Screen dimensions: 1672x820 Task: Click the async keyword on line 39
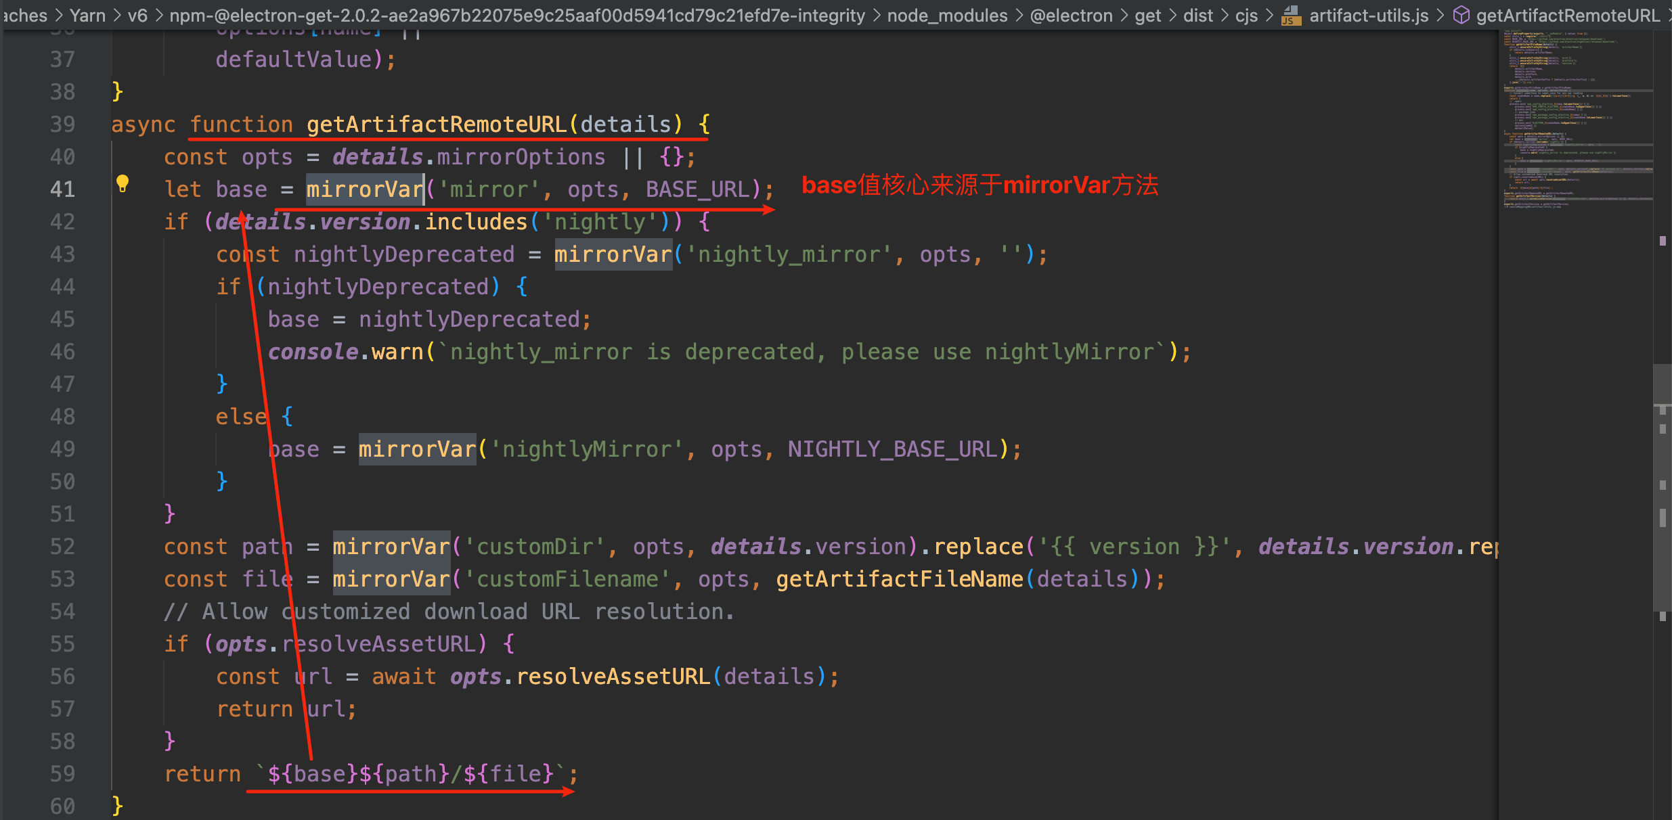pos(144,124)
